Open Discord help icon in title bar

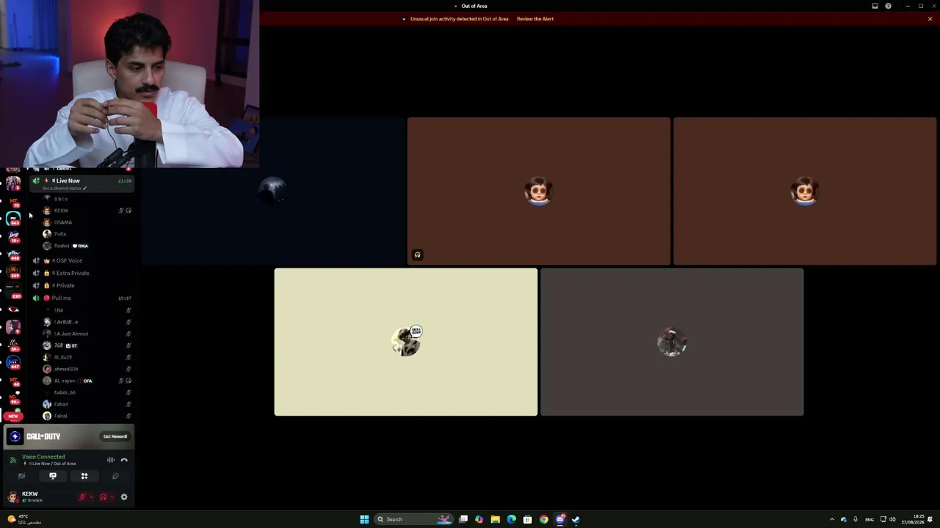pos(888,6)
